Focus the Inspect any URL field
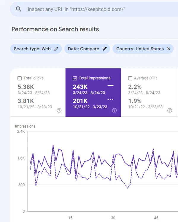Viewport: 178px width, 222px height. tap(94, 9)
